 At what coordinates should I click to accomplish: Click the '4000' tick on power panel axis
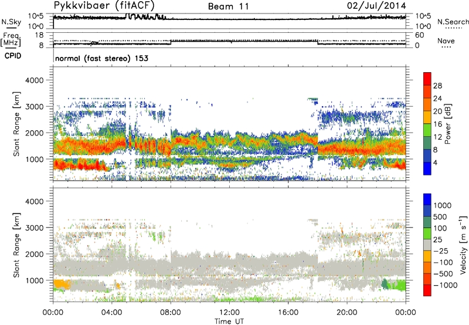coord(34,80)
